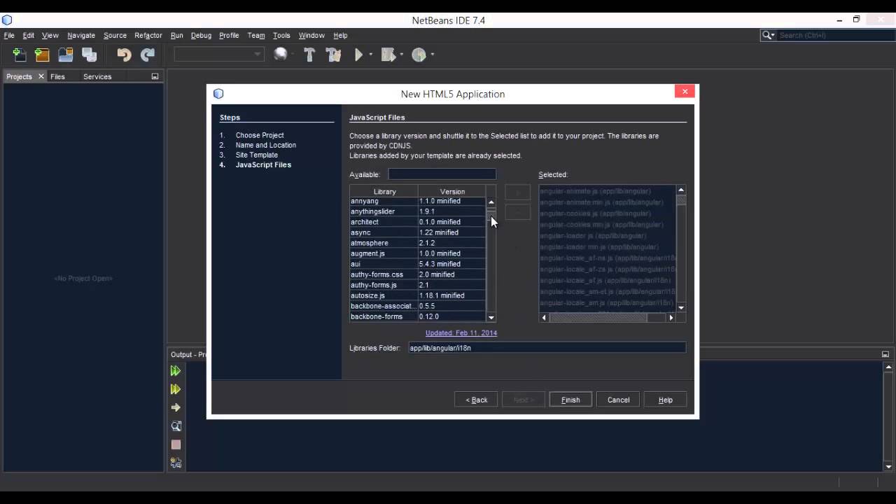
Task: Open the Run Project dropdown arrow
Action: (x=372, y=55)
